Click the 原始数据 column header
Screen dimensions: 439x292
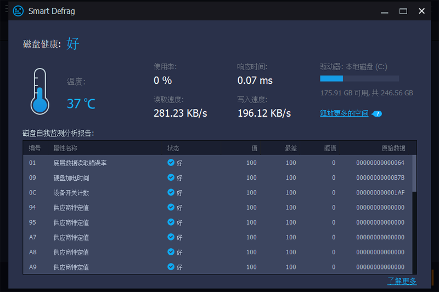pyautogui.click(x=393, y=148)
